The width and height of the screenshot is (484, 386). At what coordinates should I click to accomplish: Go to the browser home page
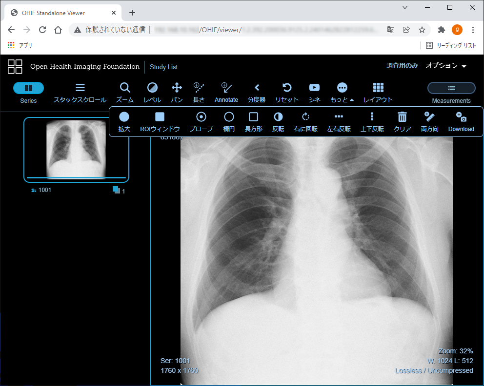tap(58, 30)
